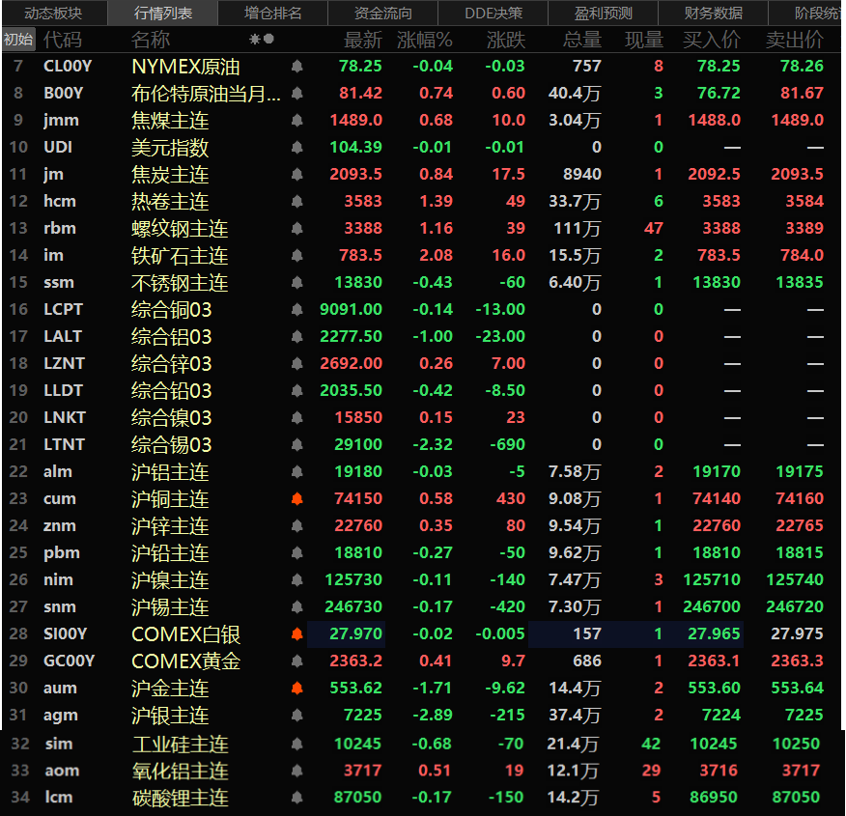Toggle the alert bell on 螺纹钢主连
846x816 pixels.
[297, 229]
